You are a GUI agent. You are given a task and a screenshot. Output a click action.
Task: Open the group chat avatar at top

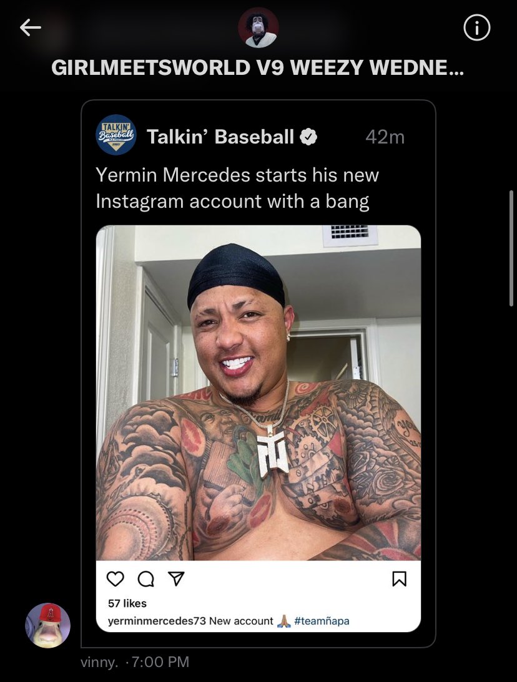(x=258, y=27)
